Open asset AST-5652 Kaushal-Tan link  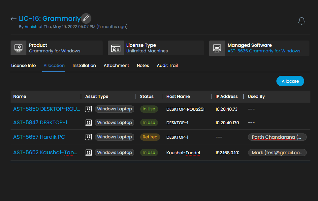45,153
